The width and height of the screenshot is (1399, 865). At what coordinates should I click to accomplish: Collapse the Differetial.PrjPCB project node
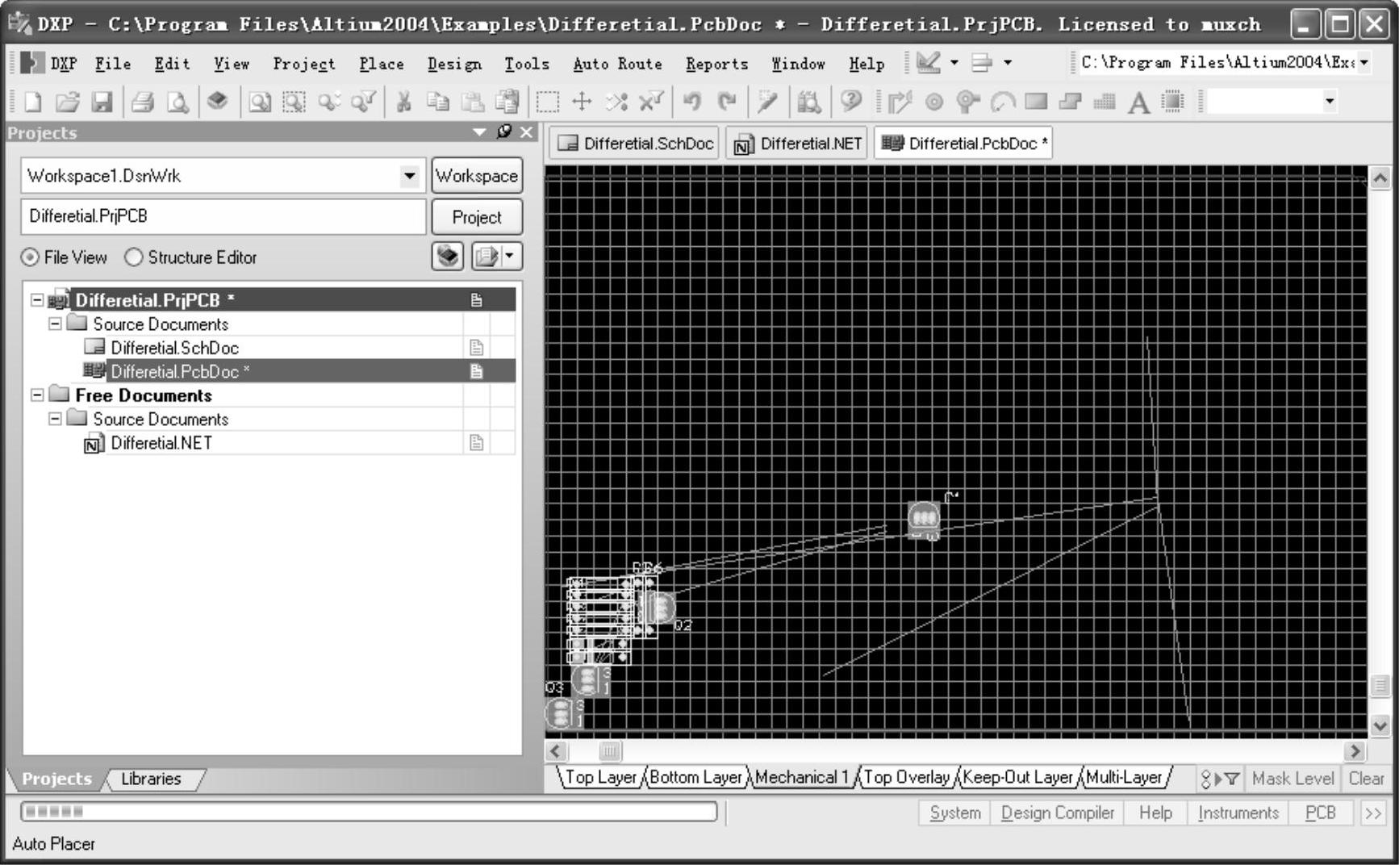(37, 300)
